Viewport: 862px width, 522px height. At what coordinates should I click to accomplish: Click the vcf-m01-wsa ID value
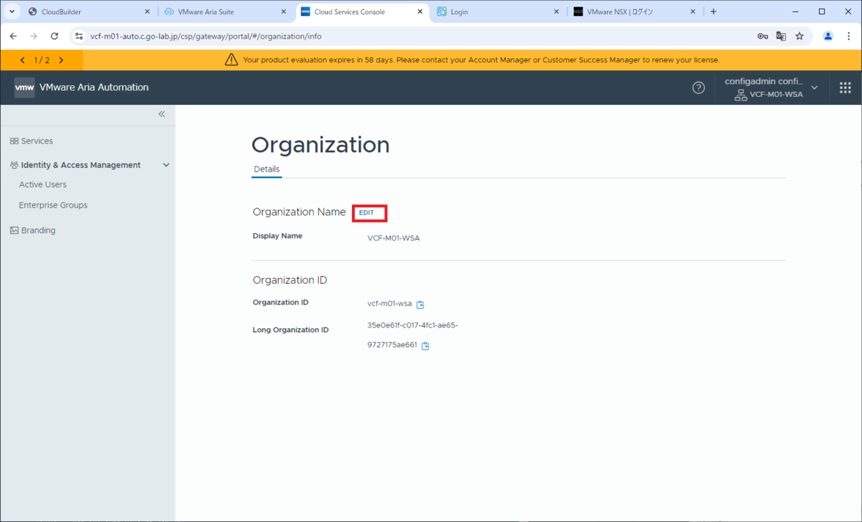(389, 304)
